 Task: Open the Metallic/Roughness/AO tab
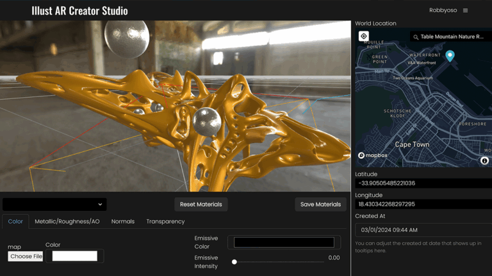point(67,221)
